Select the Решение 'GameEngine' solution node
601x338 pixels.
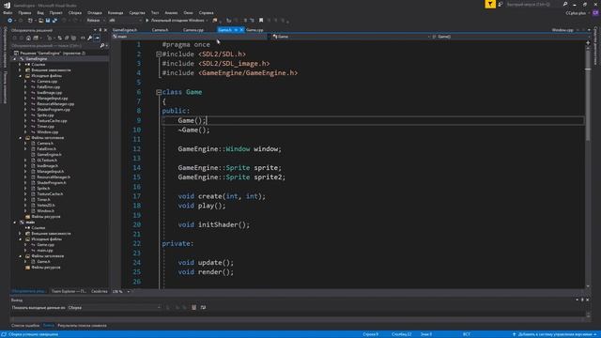50,54
